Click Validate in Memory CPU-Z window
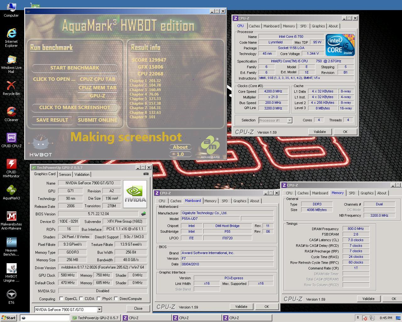402x322 pixels. pos(368,299)
